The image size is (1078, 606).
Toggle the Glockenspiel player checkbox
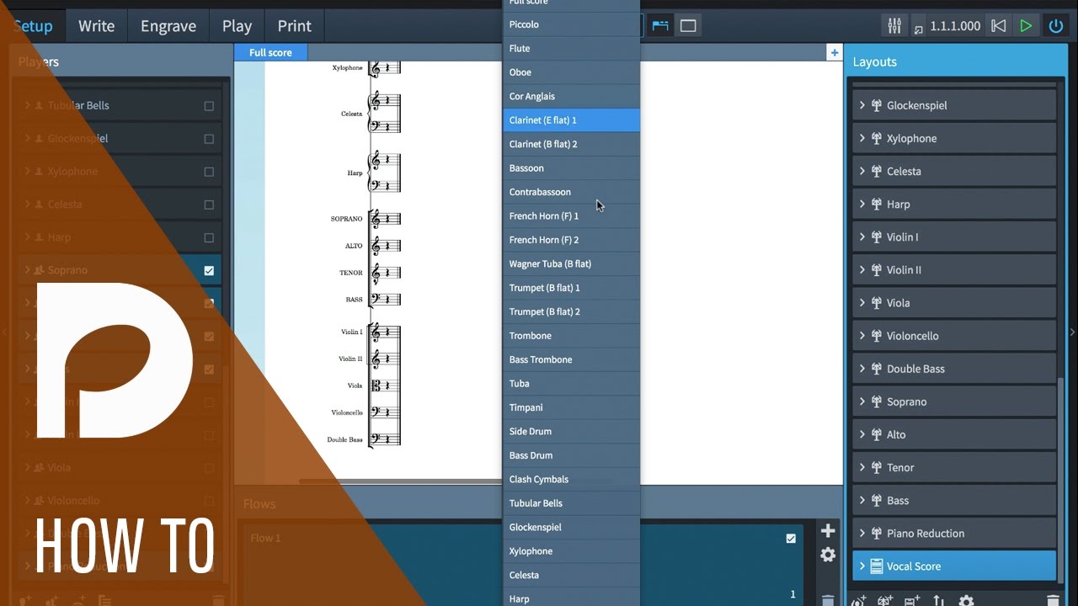click(209, 139)
